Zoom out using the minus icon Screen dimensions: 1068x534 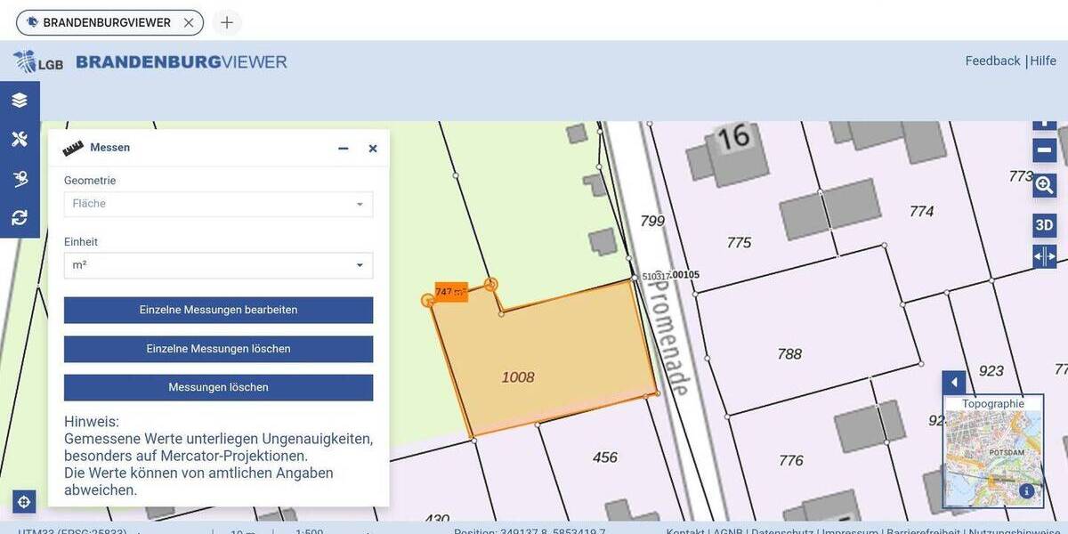click(1044, 150)
